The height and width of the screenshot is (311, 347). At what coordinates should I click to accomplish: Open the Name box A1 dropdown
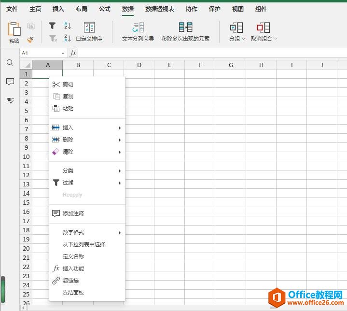pos(63,54)
